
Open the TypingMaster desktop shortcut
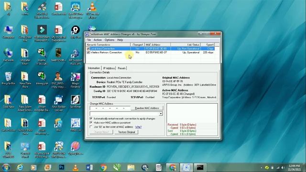76,148
